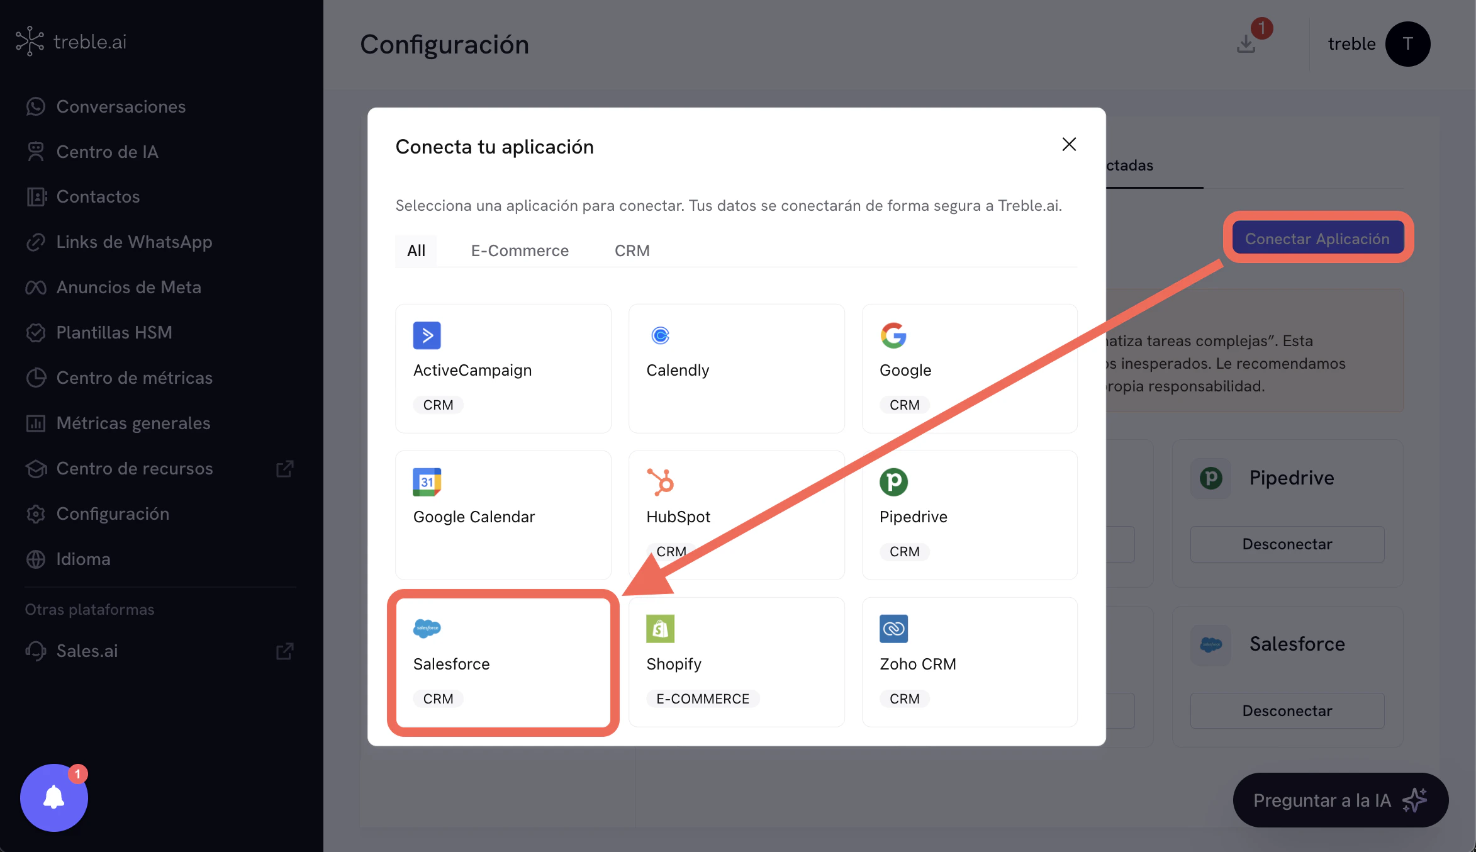This screenshot has height=852, width=1476.
Task: Click the Shopify shopping bag icon
Action: pyautogui.click(x=660, y=629)
